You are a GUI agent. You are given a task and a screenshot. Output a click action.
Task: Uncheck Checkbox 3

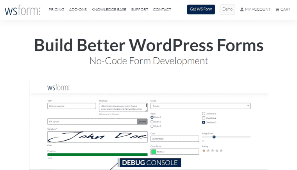pyautogui.click(x=204, y=122)
